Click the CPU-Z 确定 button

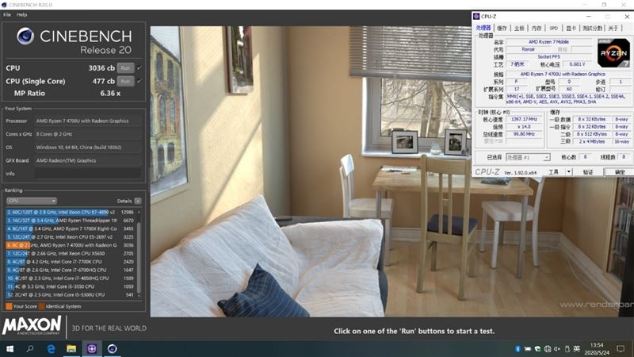pos(620,171)
